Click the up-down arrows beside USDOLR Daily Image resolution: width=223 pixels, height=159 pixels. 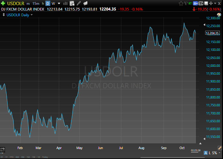tap(4, 15)
